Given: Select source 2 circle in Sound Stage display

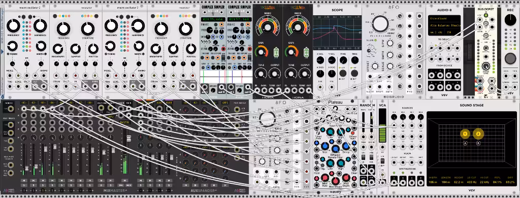Looking at the screenshot, I should (478, 134).
